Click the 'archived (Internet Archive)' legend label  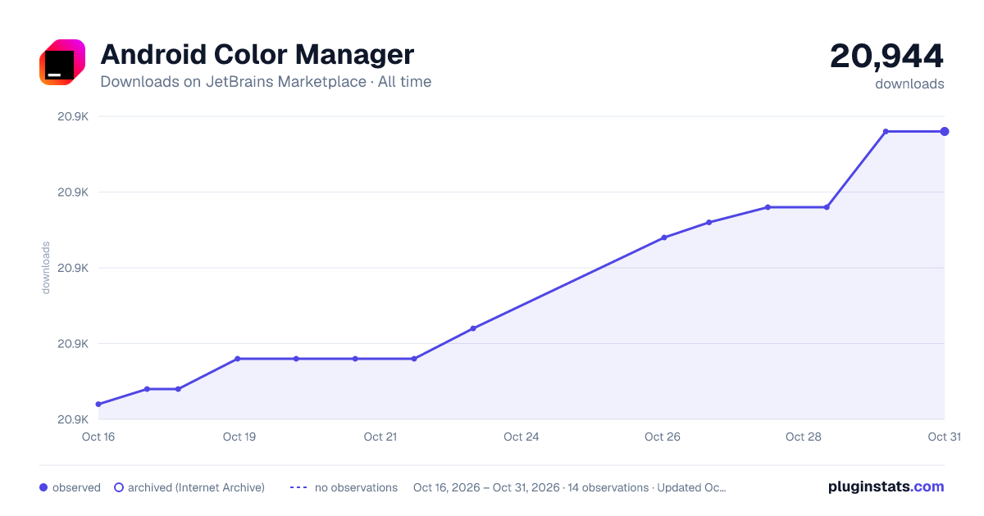(x=197, y=487)
